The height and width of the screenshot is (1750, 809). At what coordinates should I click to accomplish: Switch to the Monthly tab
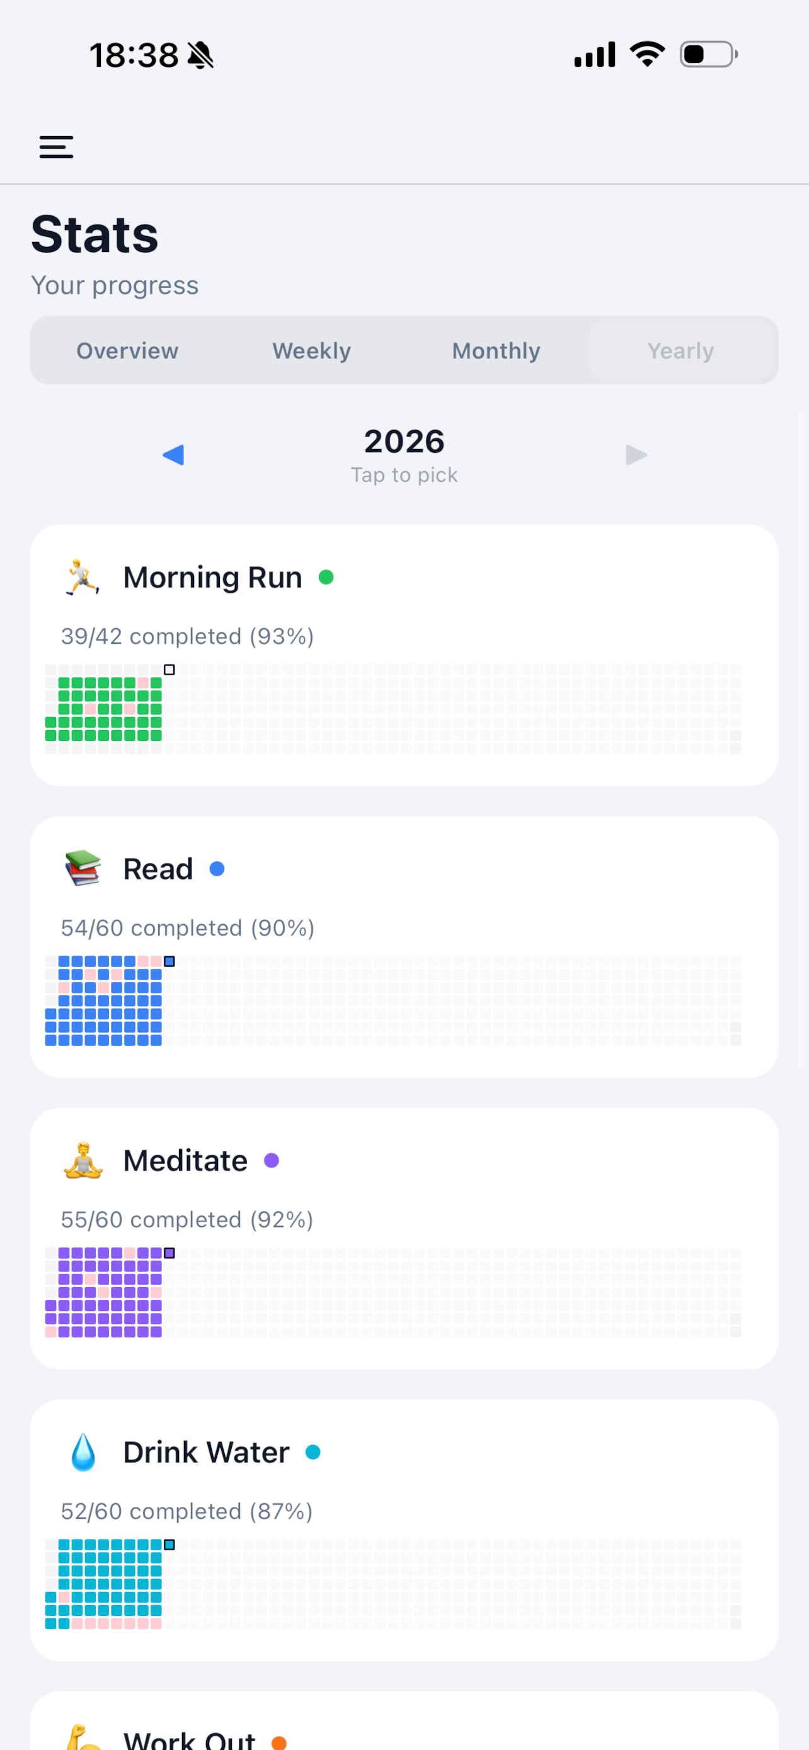[496, 350]
